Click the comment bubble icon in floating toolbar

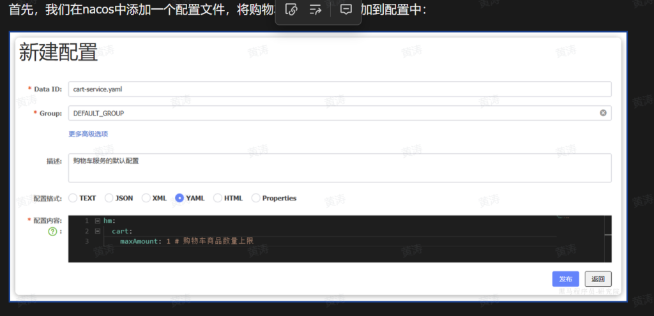(346, 10)
